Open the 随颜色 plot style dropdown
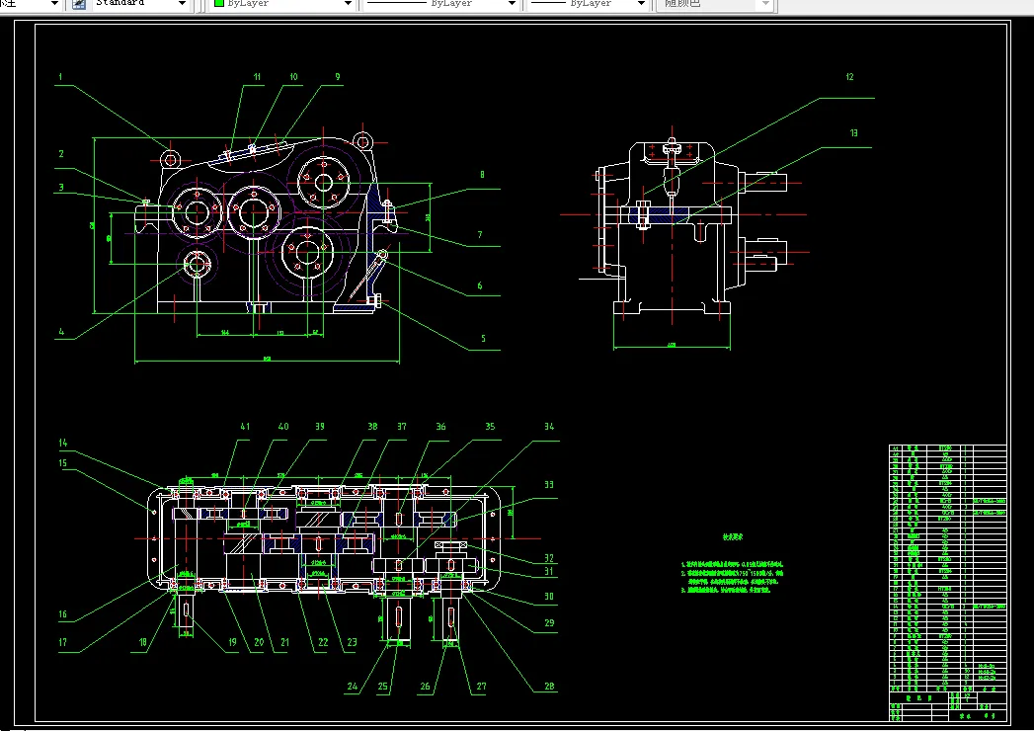 [765, 3]
